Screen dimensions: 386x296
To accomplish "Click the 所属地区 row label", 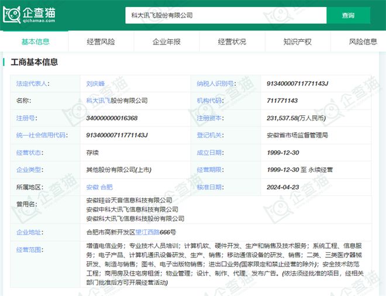I will click(30, 187).
